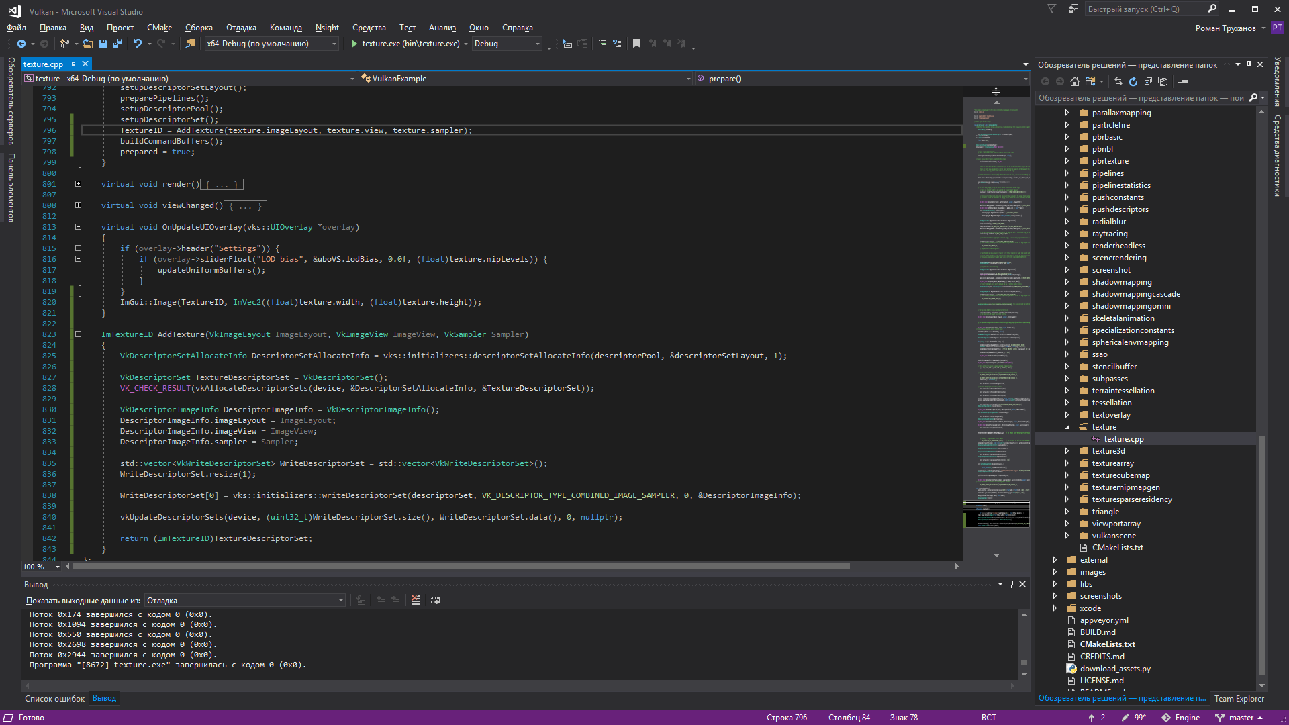Click the Save All icon
This screenshot has width=1289, height=725.
(117, 44)
